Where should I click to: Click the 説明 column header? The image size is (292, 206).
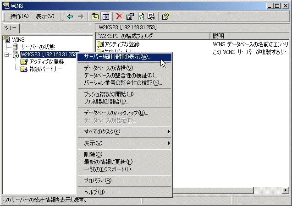tap(250, 36)
